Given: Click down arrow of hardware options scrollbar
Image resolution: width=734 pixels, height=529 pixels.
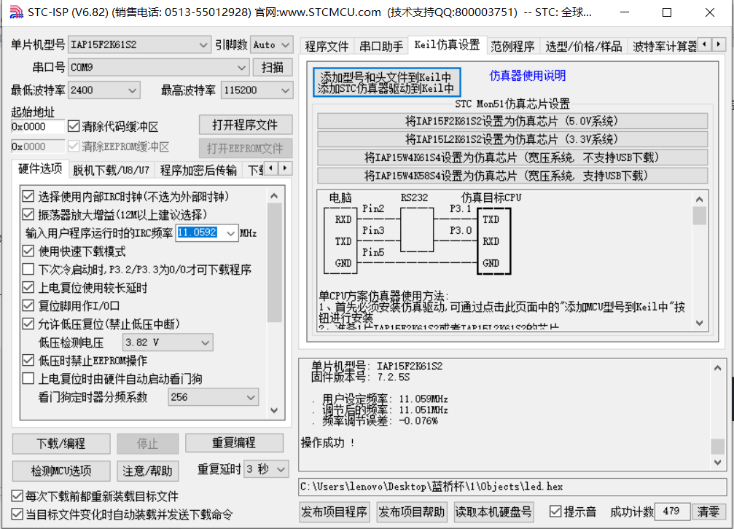Looking at the screenshot, I should [274, 410].
